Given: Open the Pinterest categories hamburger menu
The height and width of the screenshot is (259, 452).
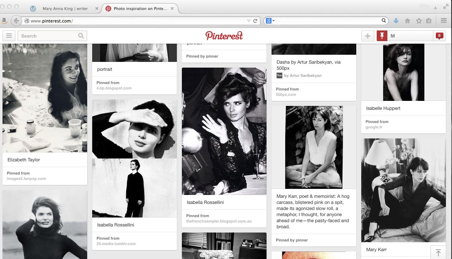Looking at the screenshot, I should 9,36.
